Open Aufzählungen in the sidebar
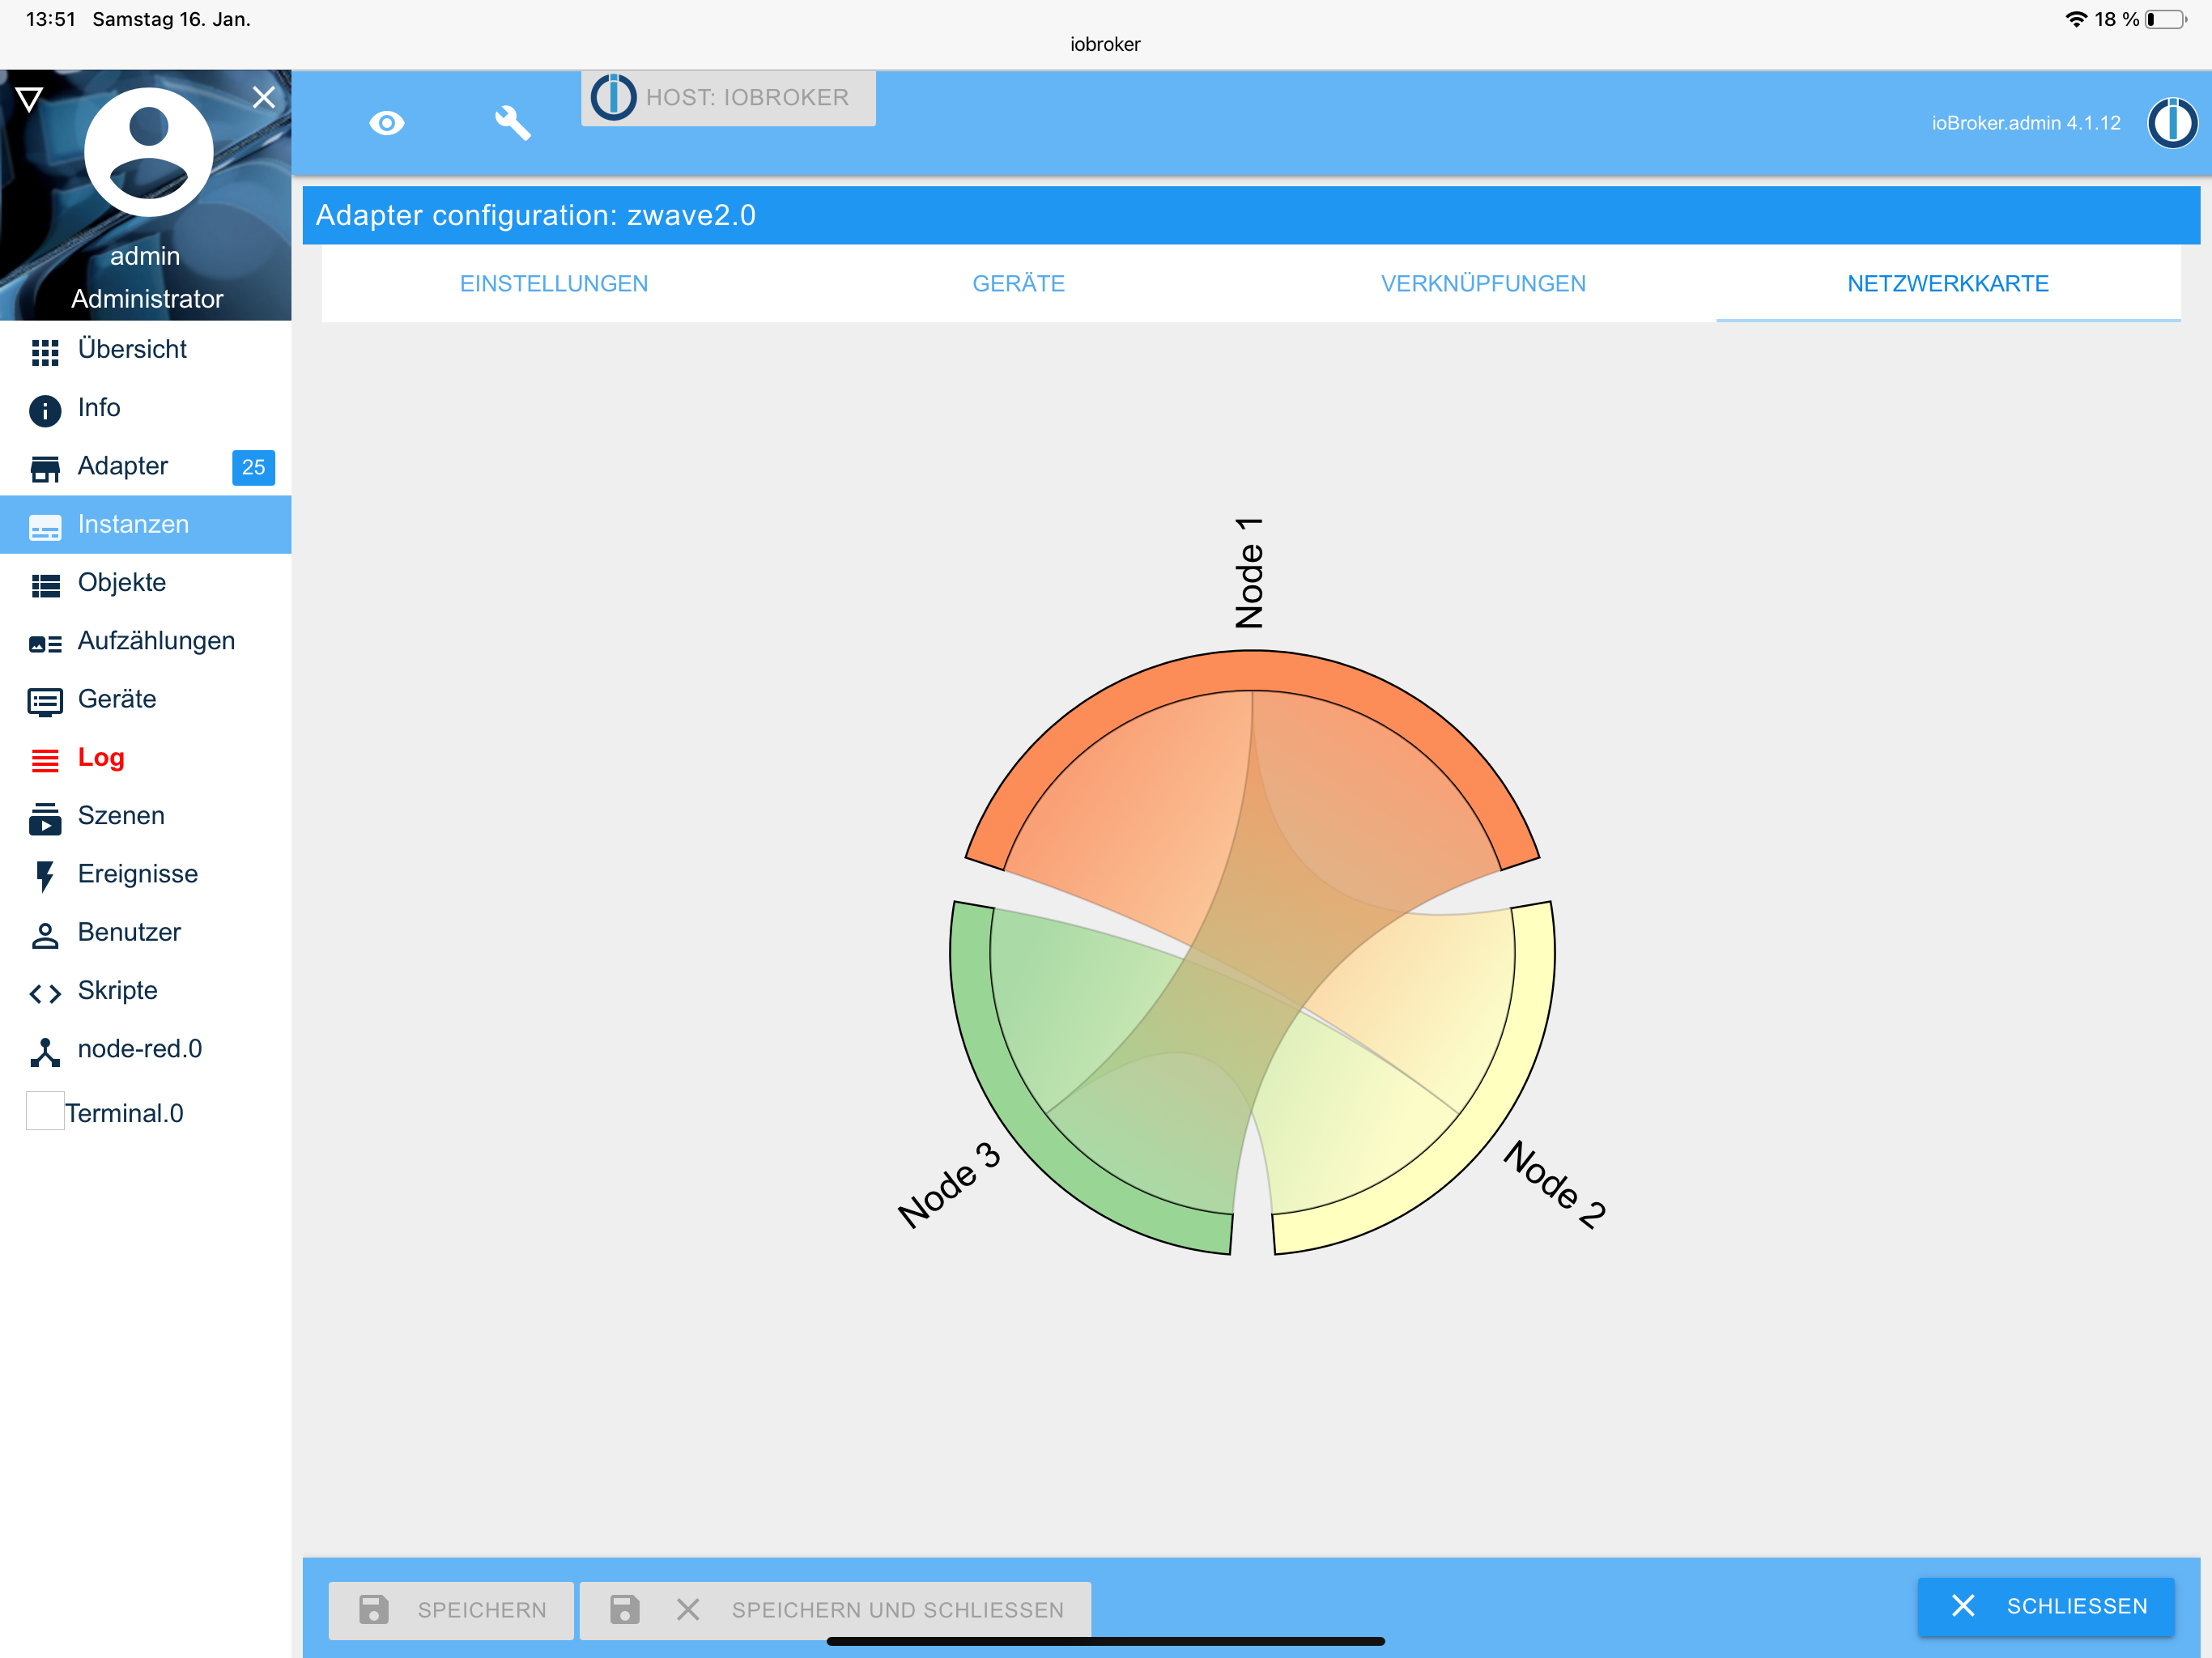 pos(156,641)
